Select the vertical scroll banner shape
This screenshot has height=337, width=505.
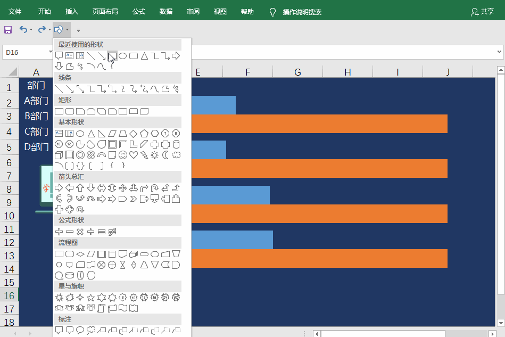[102, 308]
